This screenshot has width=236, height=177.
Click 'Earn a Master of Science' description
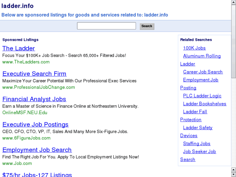pos(70,106)
